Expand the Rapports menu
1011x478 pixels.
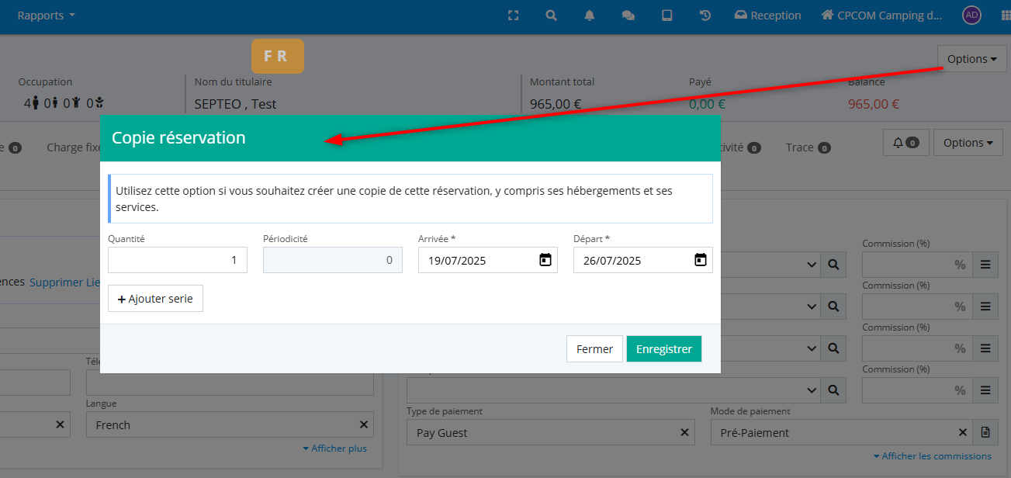[47, 16]
